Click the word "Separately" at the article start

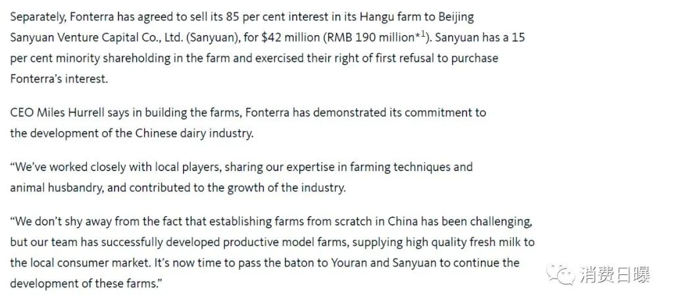[x=37, y=17]
